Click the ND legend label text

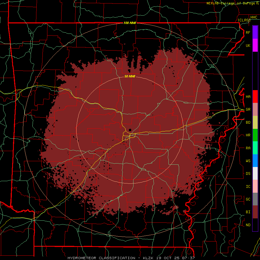pos(248,225)
